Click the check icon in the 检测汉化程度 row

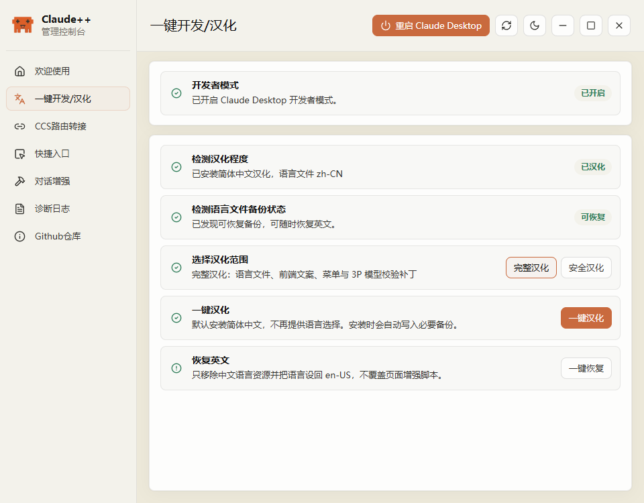(x=176, y=167)
